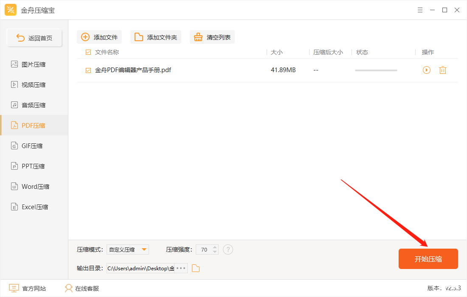Image resolution: width=467 pixels, height=297 pixels.
Task: Open the hamburger menu at top right
Action: pyautogui.click(x=420, y=10)
